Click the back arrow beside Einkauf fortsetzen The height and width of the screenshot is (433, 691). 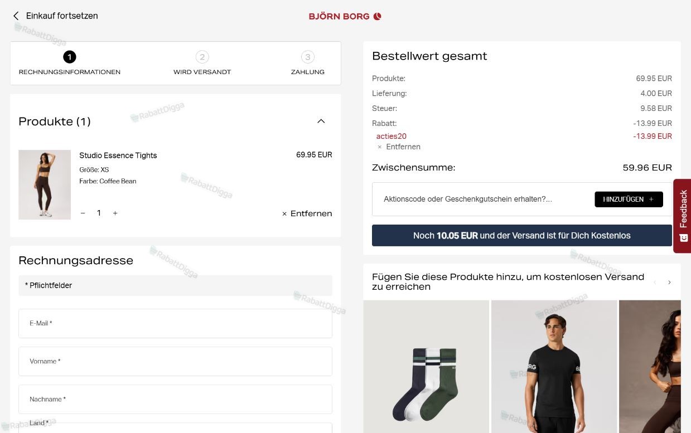[16, 16]
